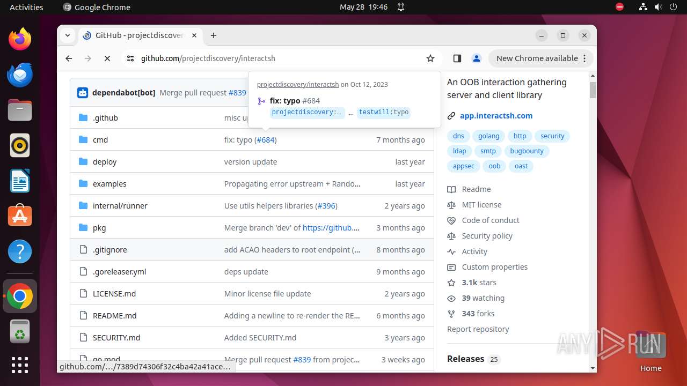
Task: Open the MIT license link
Action: pos(481,205)
